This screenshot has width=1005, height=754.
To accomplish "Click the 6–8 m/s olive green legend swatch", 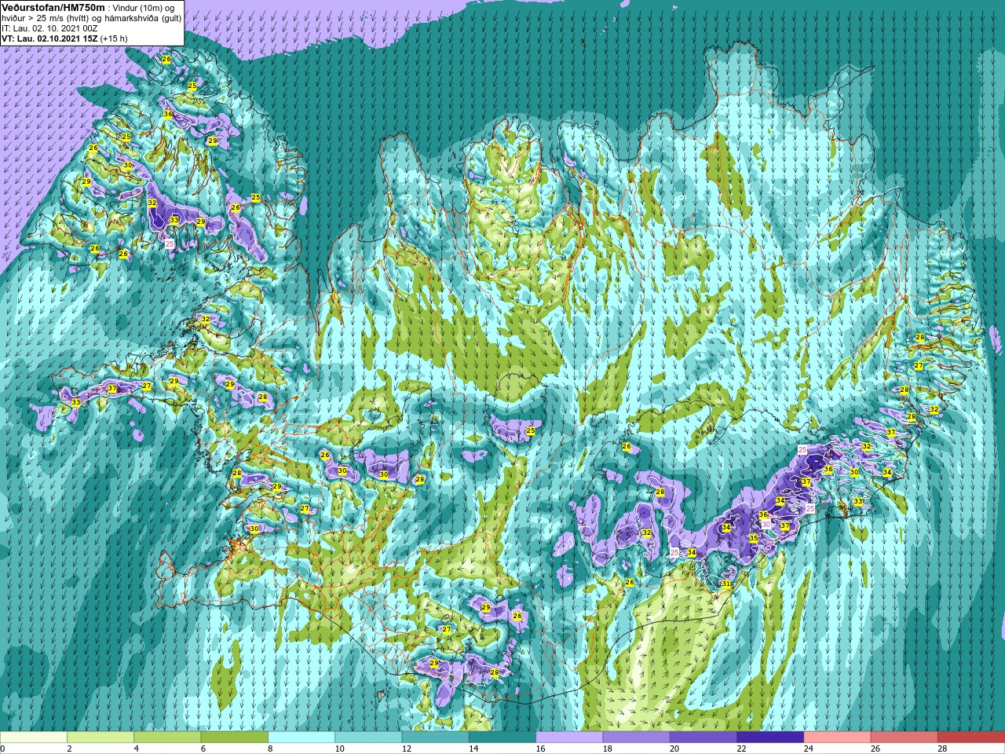I will (x=235, y=738).
